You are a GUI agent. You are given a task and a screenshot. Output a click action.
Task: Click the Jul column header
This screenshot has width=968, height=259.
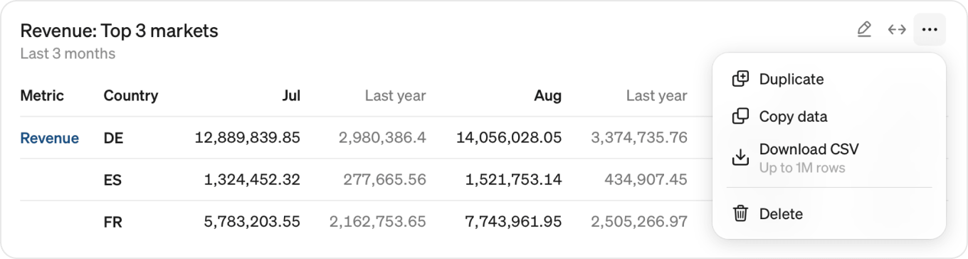pos(291,95)
